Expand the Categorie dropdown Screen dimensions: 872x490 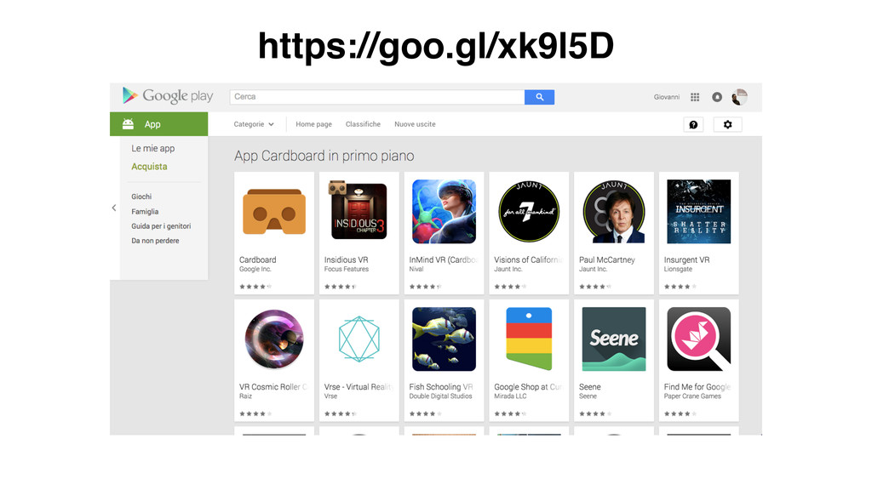[x=254, y=124]
